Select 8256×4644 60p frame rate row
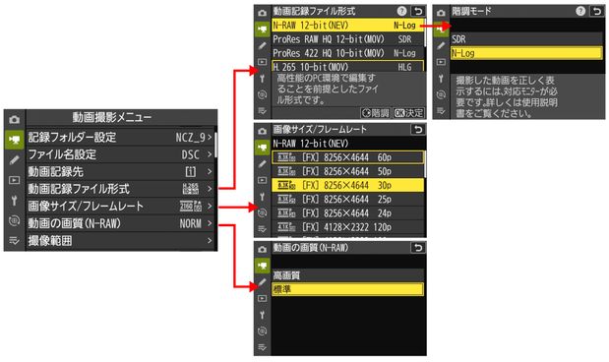This screenshot has height=362, width=609. [347, 157]
